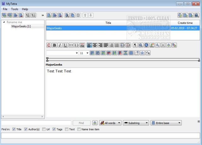202x145 pixels.
Task: Insert numbered list
Action: (x=111, y=45)
